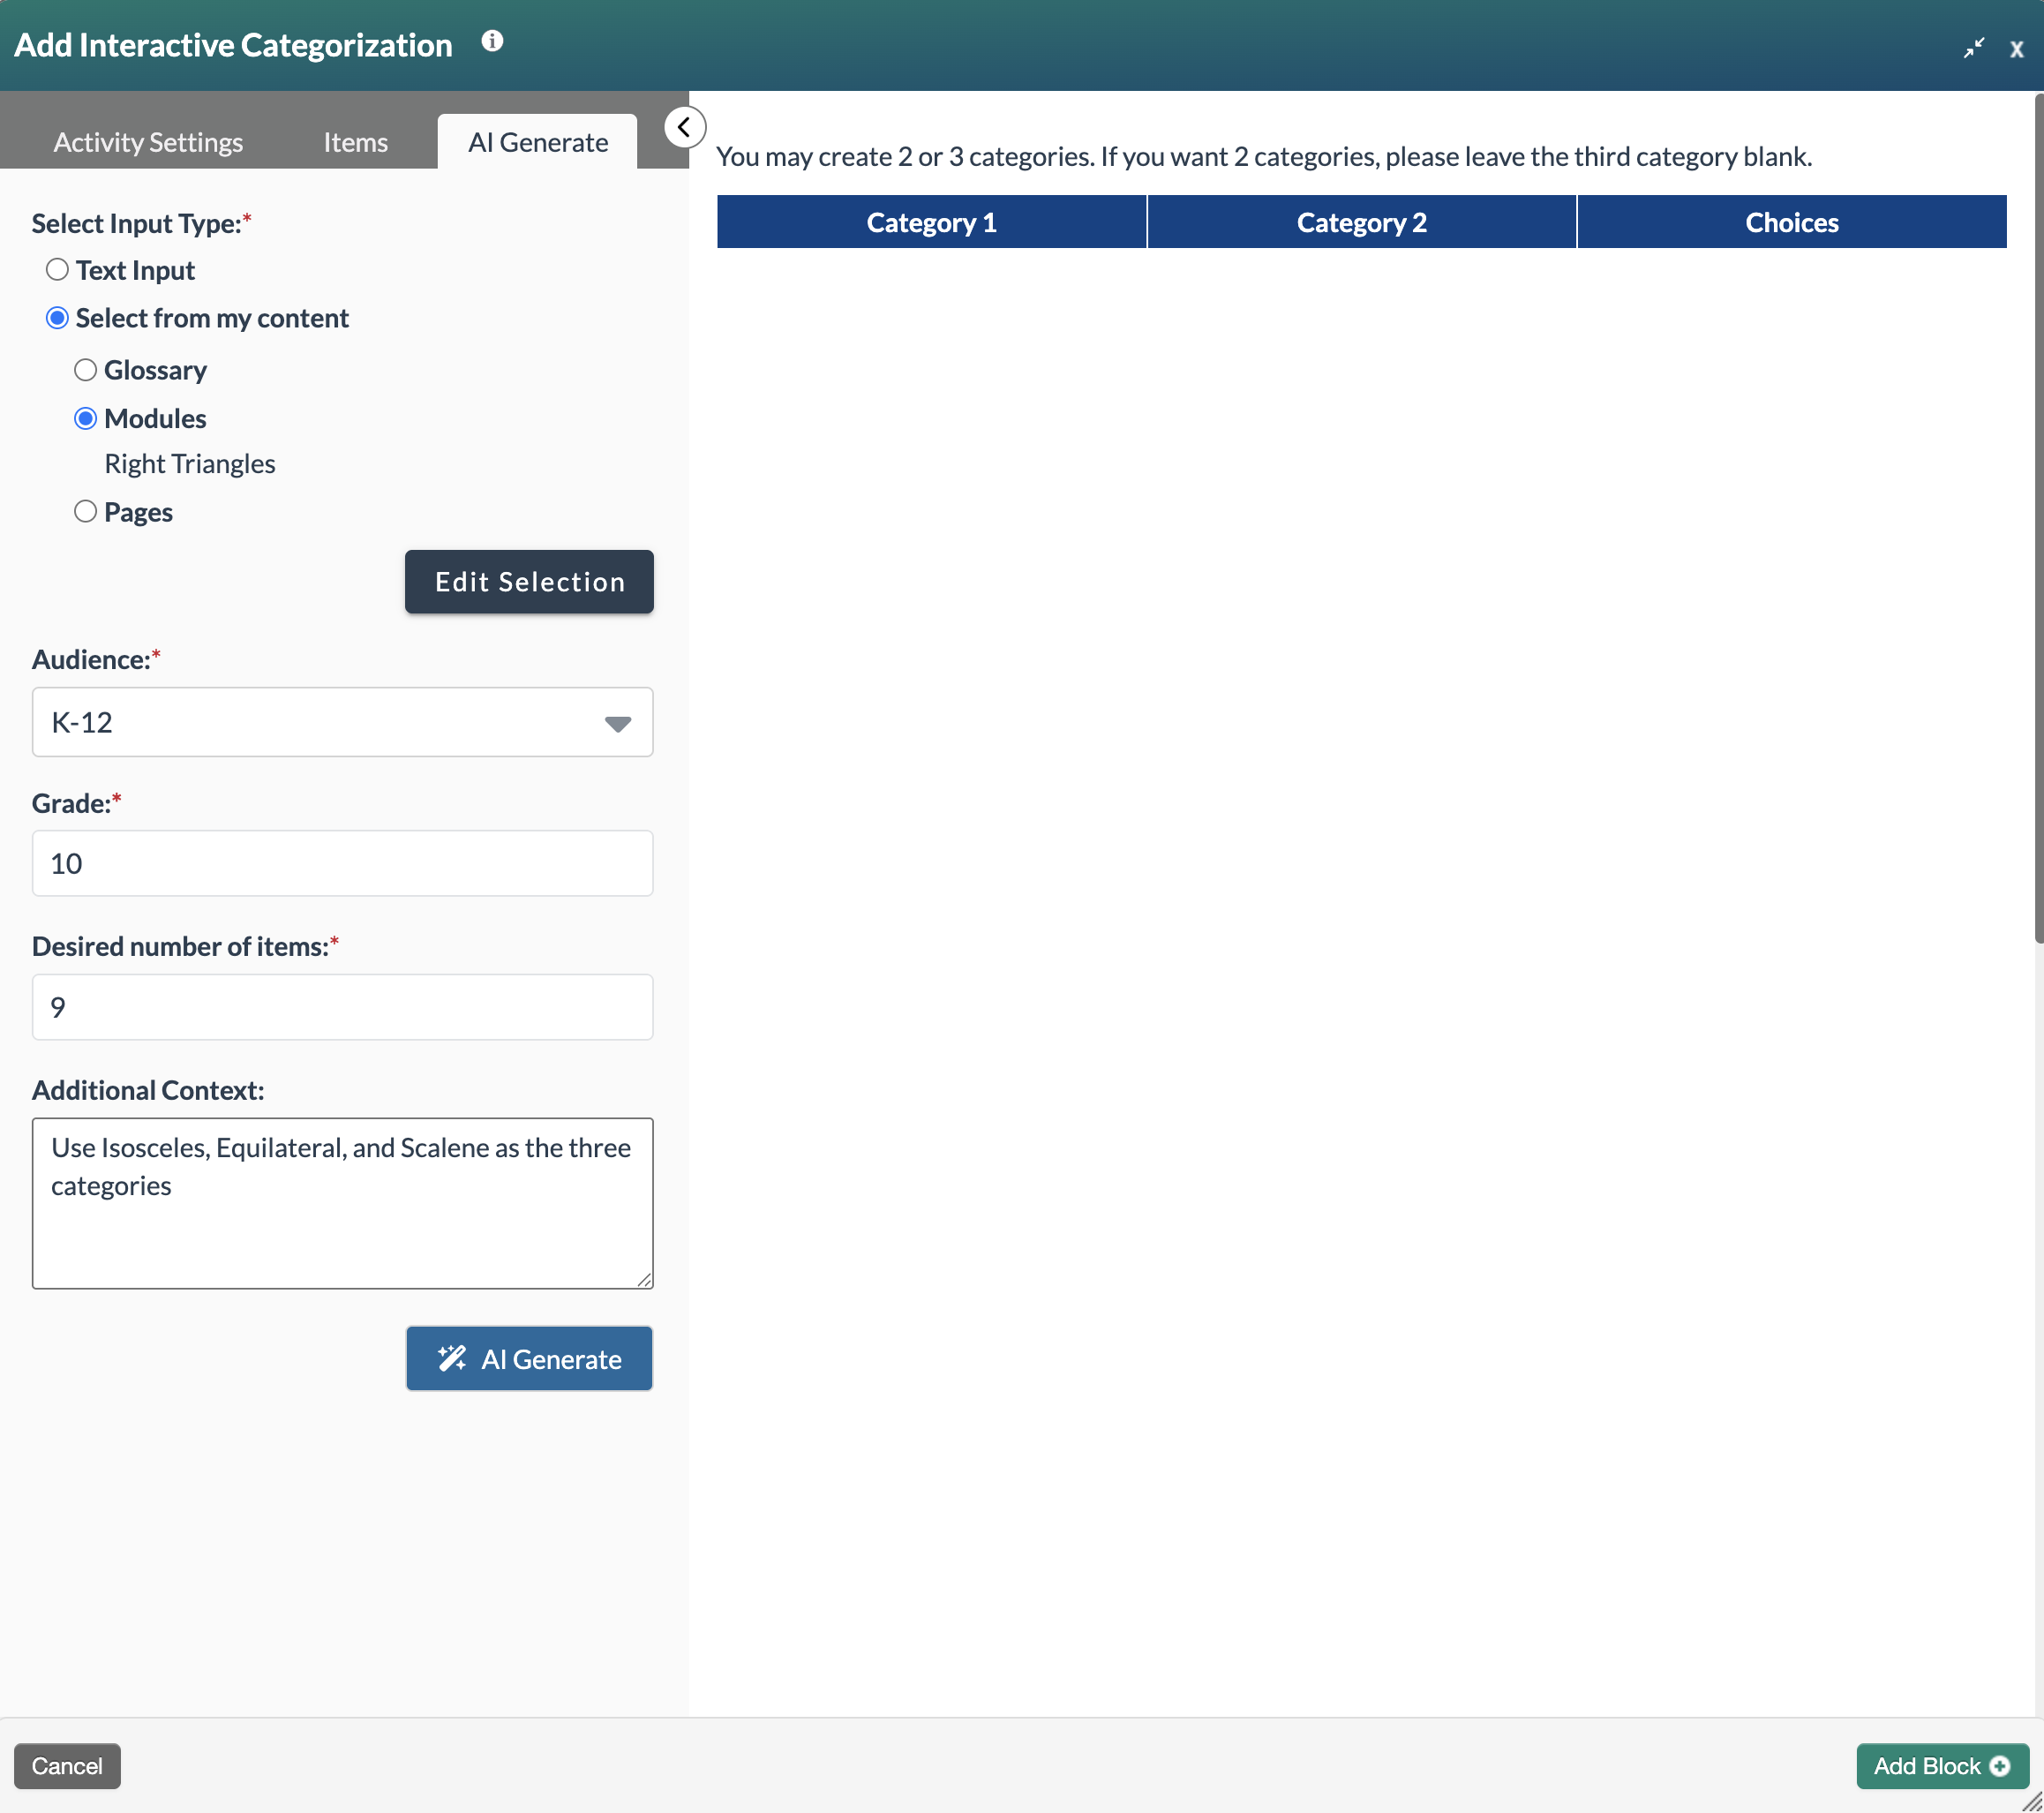Open the Items tab

coord(354,141)
